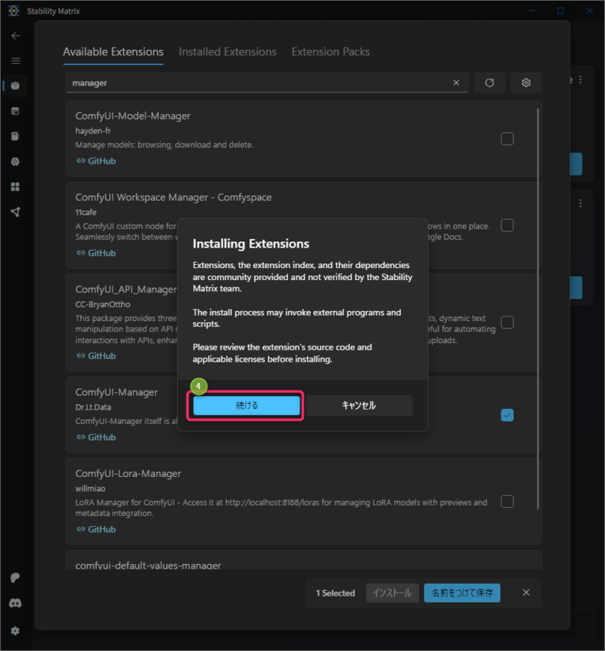Click 続ける to continue installing

[247, 406]
